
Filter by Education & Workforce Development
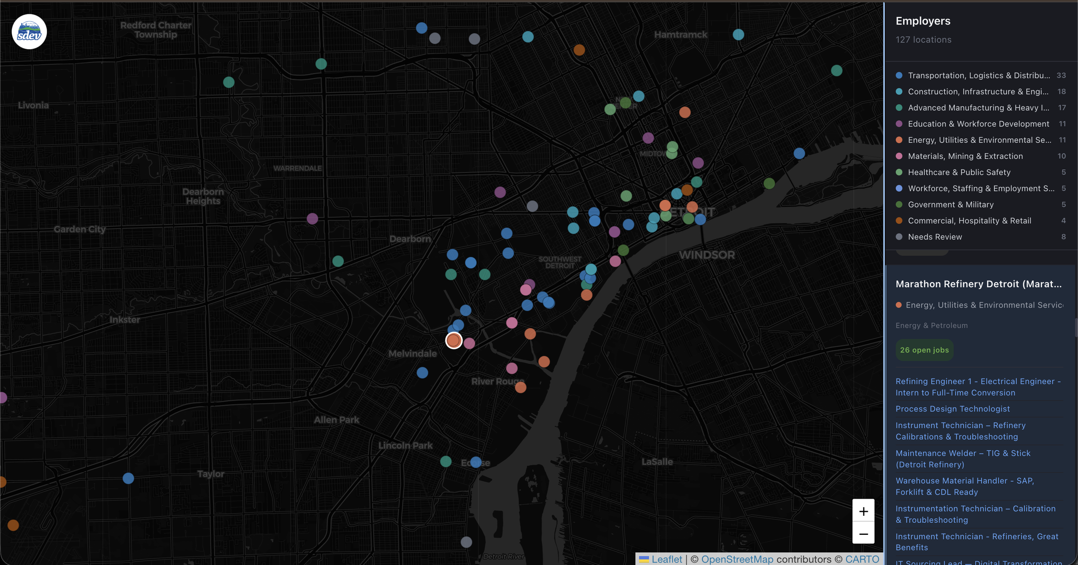981,124
